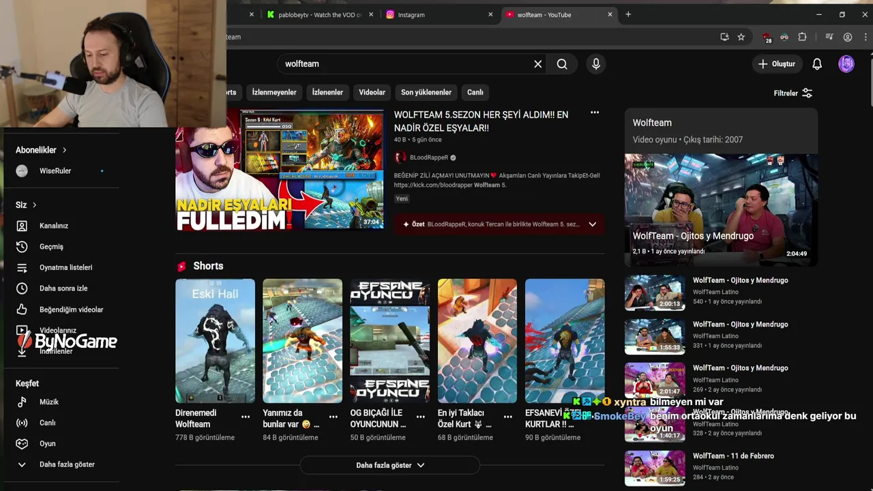Screen dimensions: 873x491
Task: Select the İzlenmeyenler filter chip
Action: coord(274,92)
